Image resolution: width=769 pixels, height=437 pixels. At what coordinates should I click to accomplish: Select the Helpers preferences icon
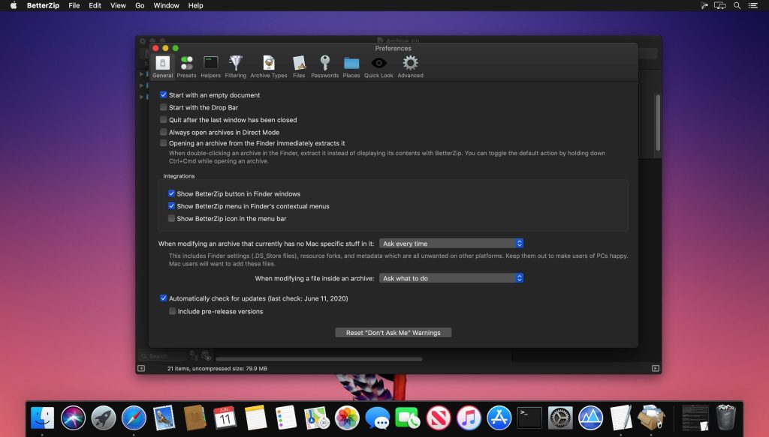pyautogui.click(x=210, y=65)
